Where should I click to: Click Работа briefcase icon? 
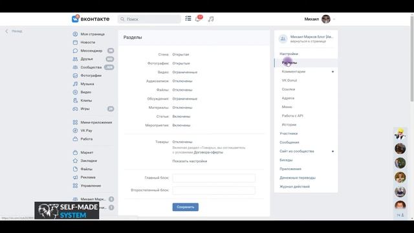(x=75, y=139)
